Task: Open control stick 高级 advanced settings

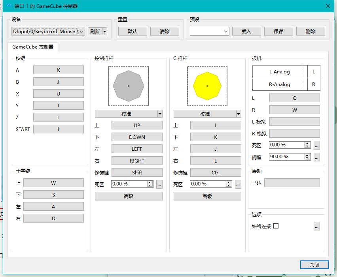Action: click(129, 196)
